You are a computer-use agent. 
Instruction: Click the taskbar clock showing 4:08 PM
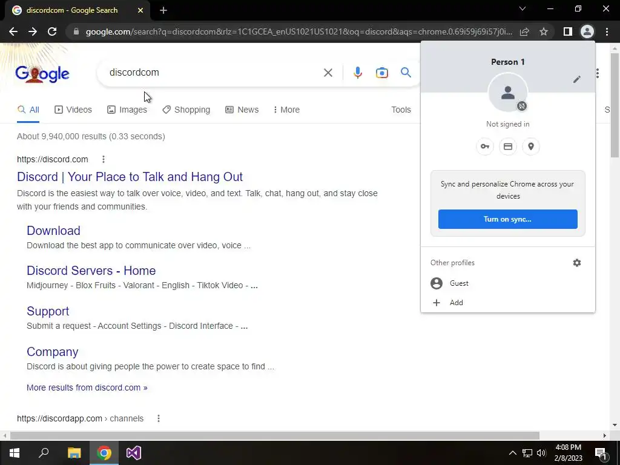[568, 453]
